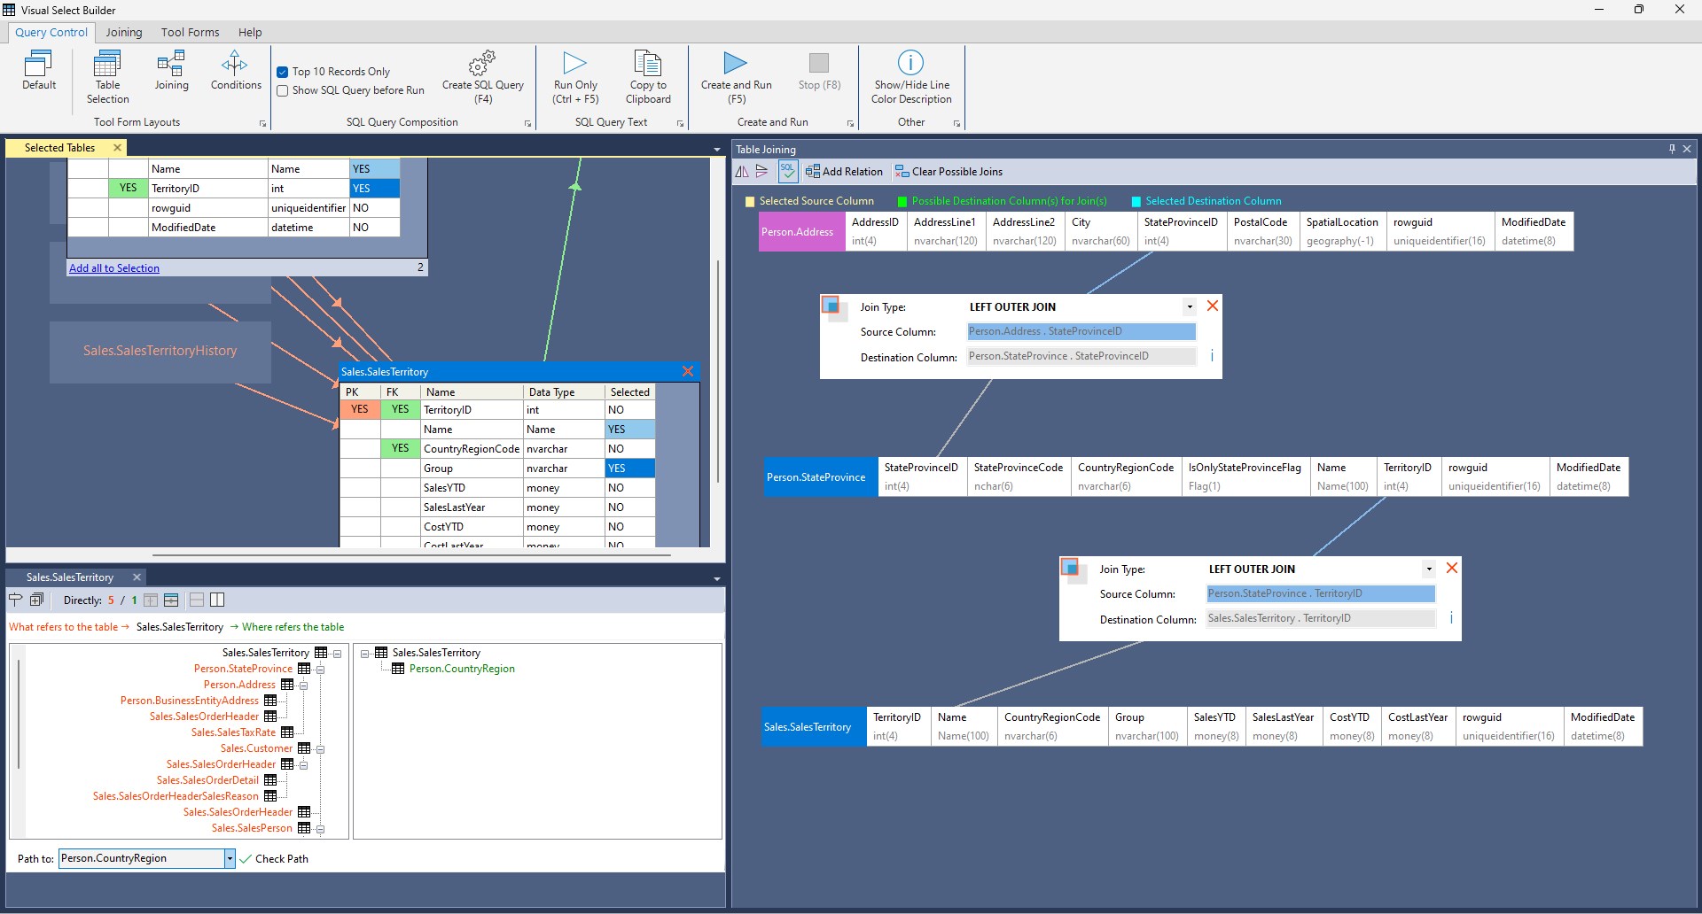Viewport: 1702px width, 914px height.
Task: Click info icon beside Person.StateProvince.StateProvinceID destination
Action: point(1212,356)
